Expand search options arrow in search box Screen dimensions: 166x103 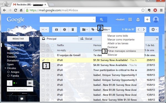click(94, 19)
